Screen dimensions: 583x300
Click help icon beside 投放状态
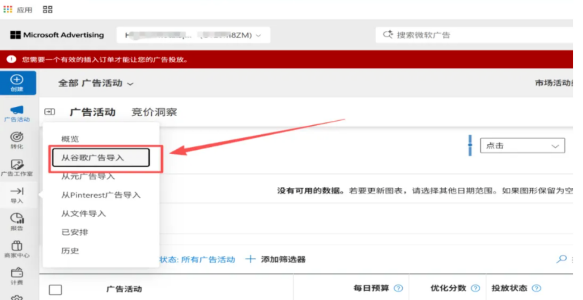536,288
